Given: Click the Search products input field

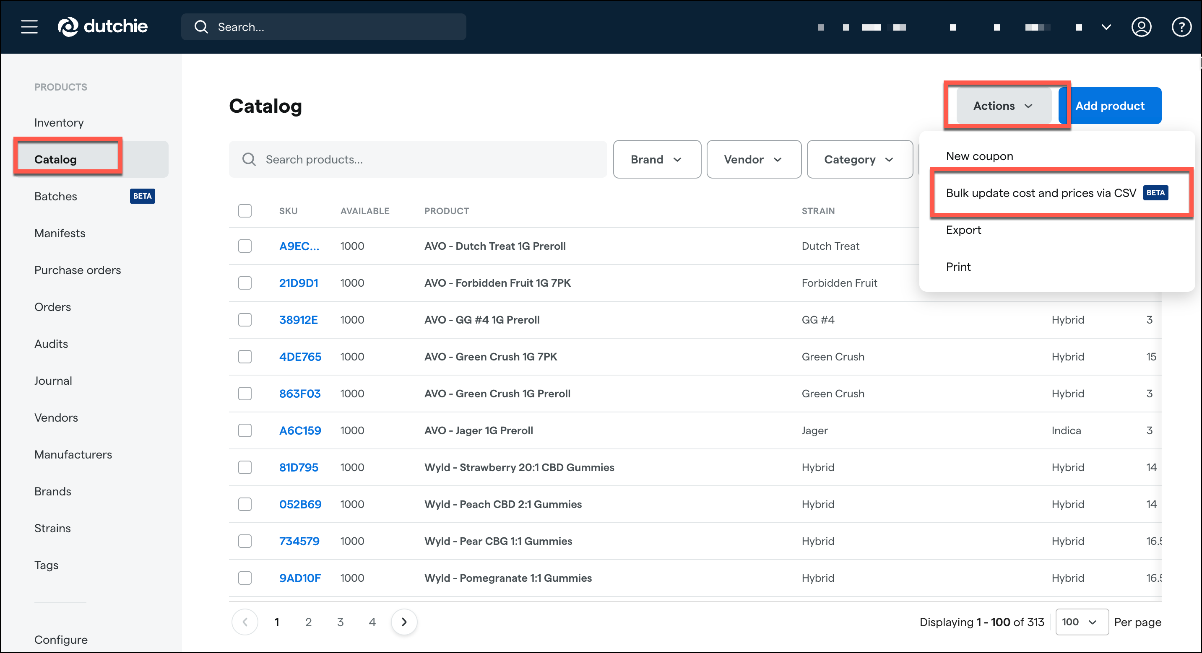Looking at the screenshot, I should click(418, 160).
